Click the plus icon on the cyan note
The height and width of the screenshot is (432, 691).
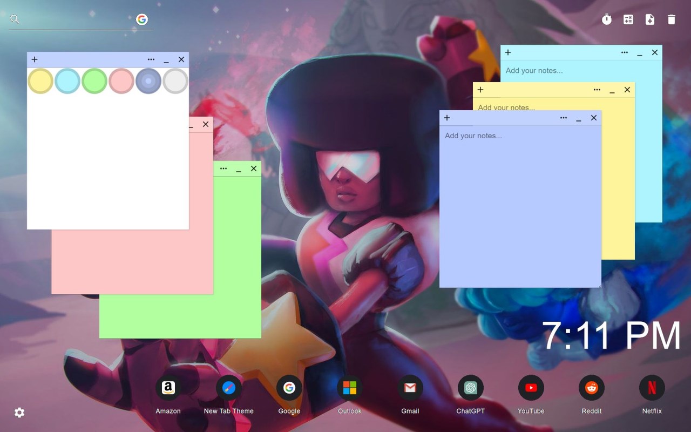coord(508,52)
